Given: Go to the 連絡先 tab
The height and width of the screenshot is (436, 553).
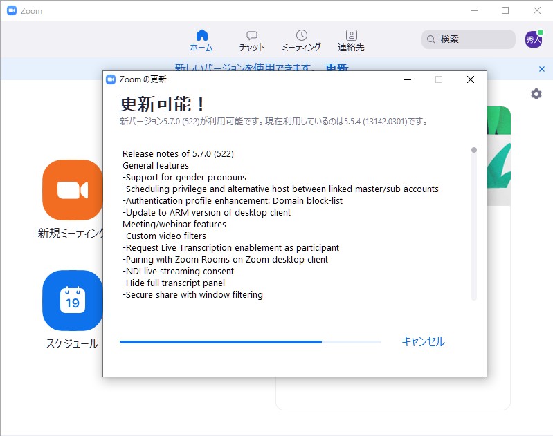Looking at the screenshot, I should tap(351, 41).
